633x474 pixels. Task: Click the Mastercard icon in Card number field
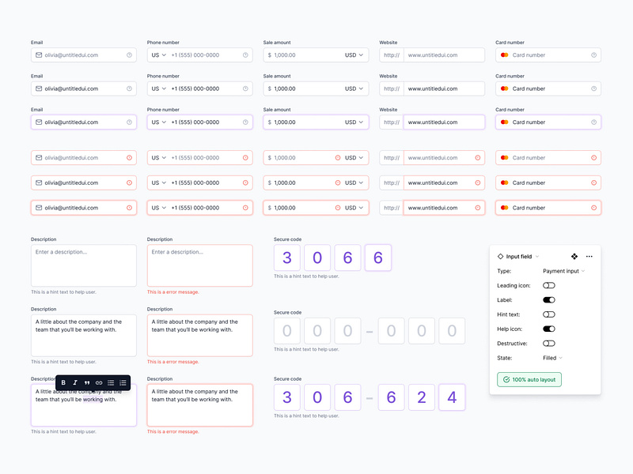click(505, 55)
